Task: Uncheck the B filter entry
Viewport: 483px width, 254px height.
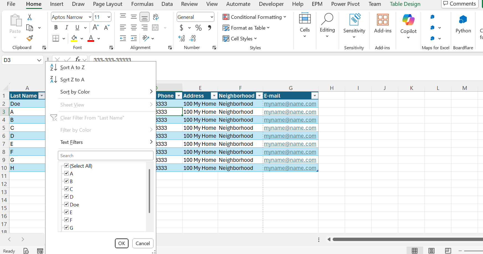Action: pyautogui.click(x=66, y=181)
